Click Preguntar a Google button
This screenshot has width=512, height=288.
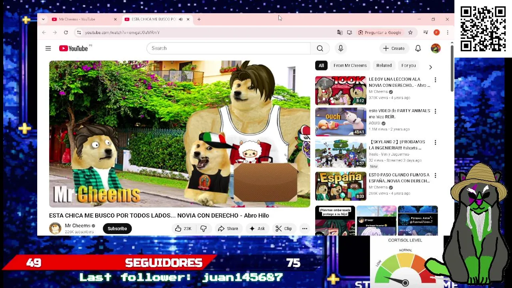(380, 32)
